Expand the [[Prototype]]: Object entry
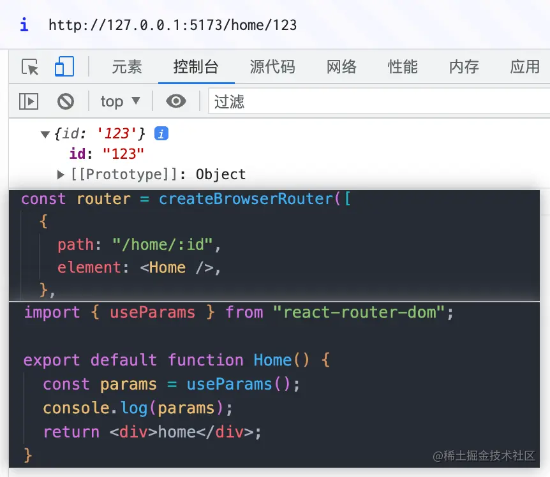The image size is (550, 477). (x=61, y=175)
